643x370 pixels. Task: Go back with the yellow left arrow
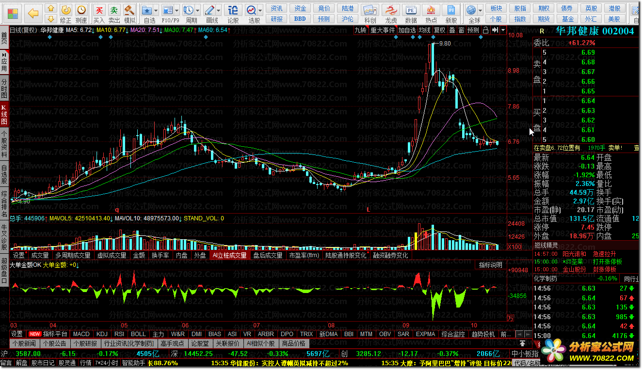(x=33, y=13)
